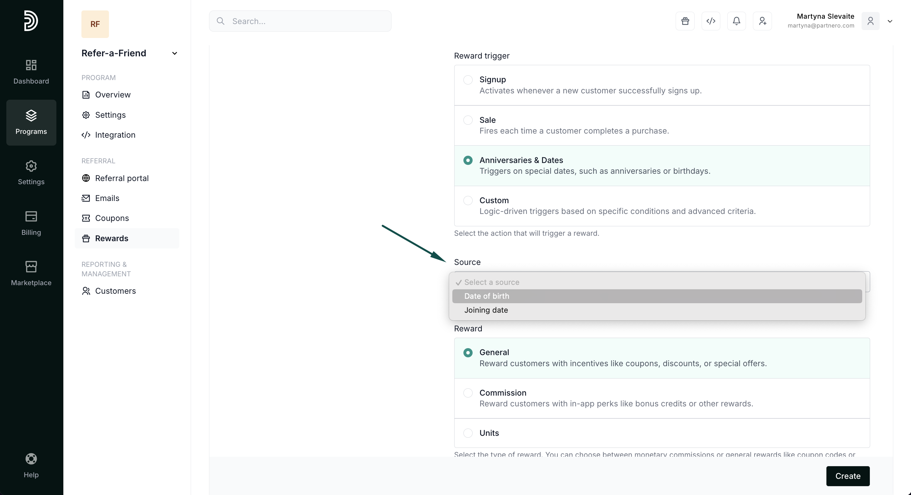The width and height of the screenshot is (911, 495).
Task: Open the notifications bell
Action: (x=736, y=21)
